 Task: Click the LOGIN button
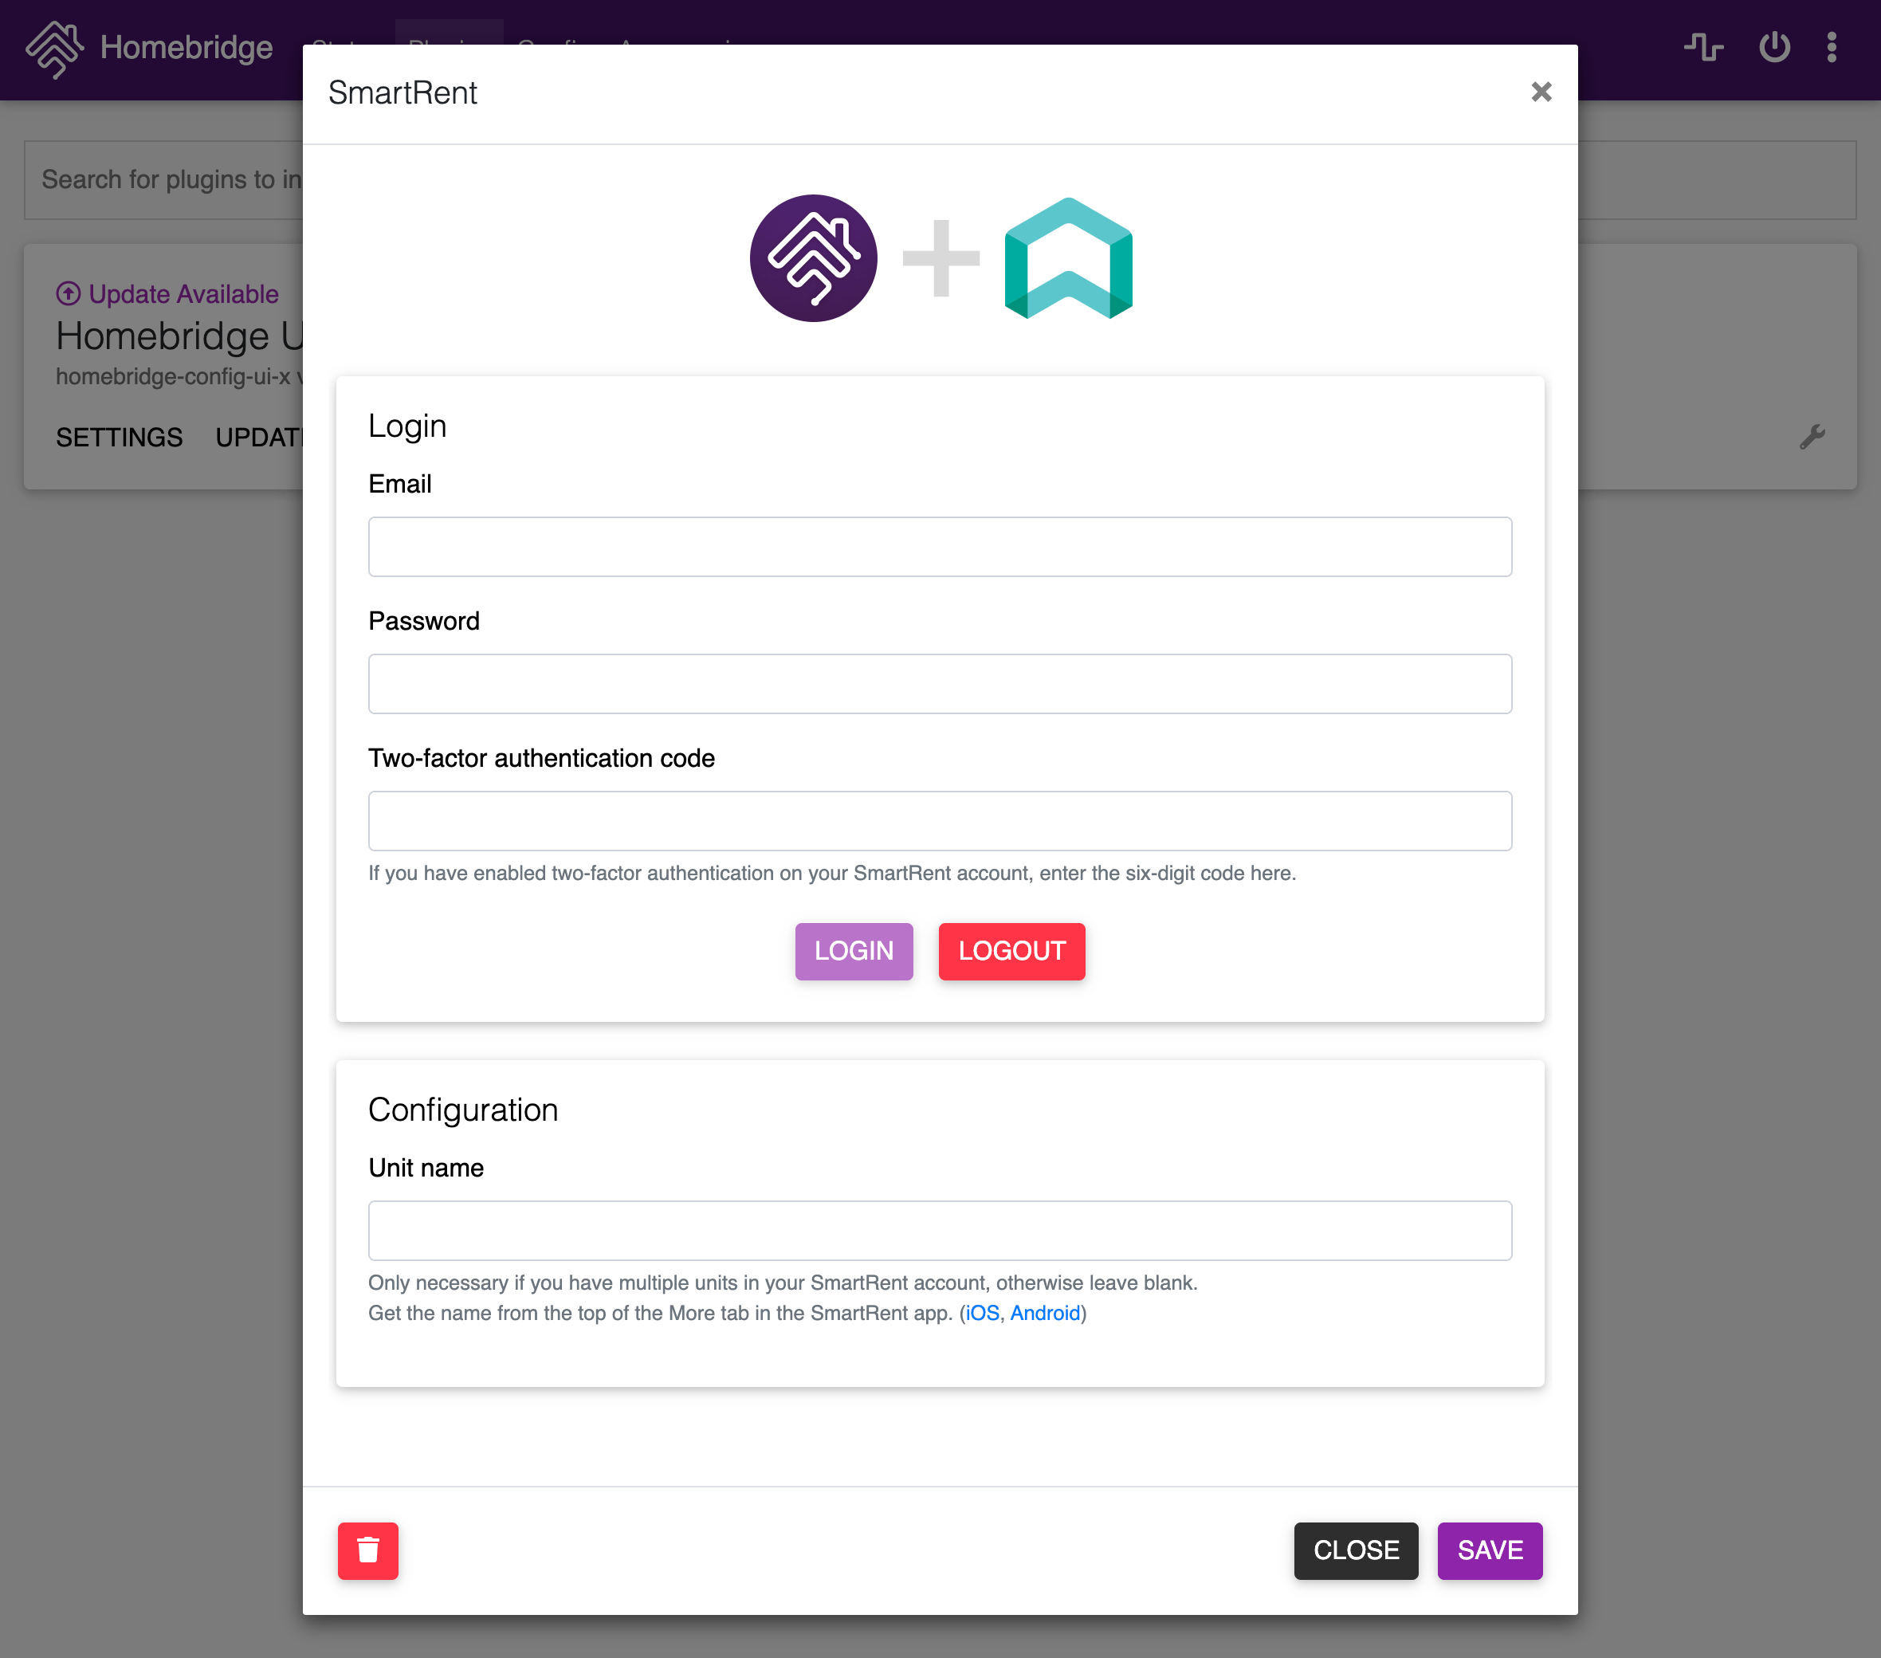854,951
